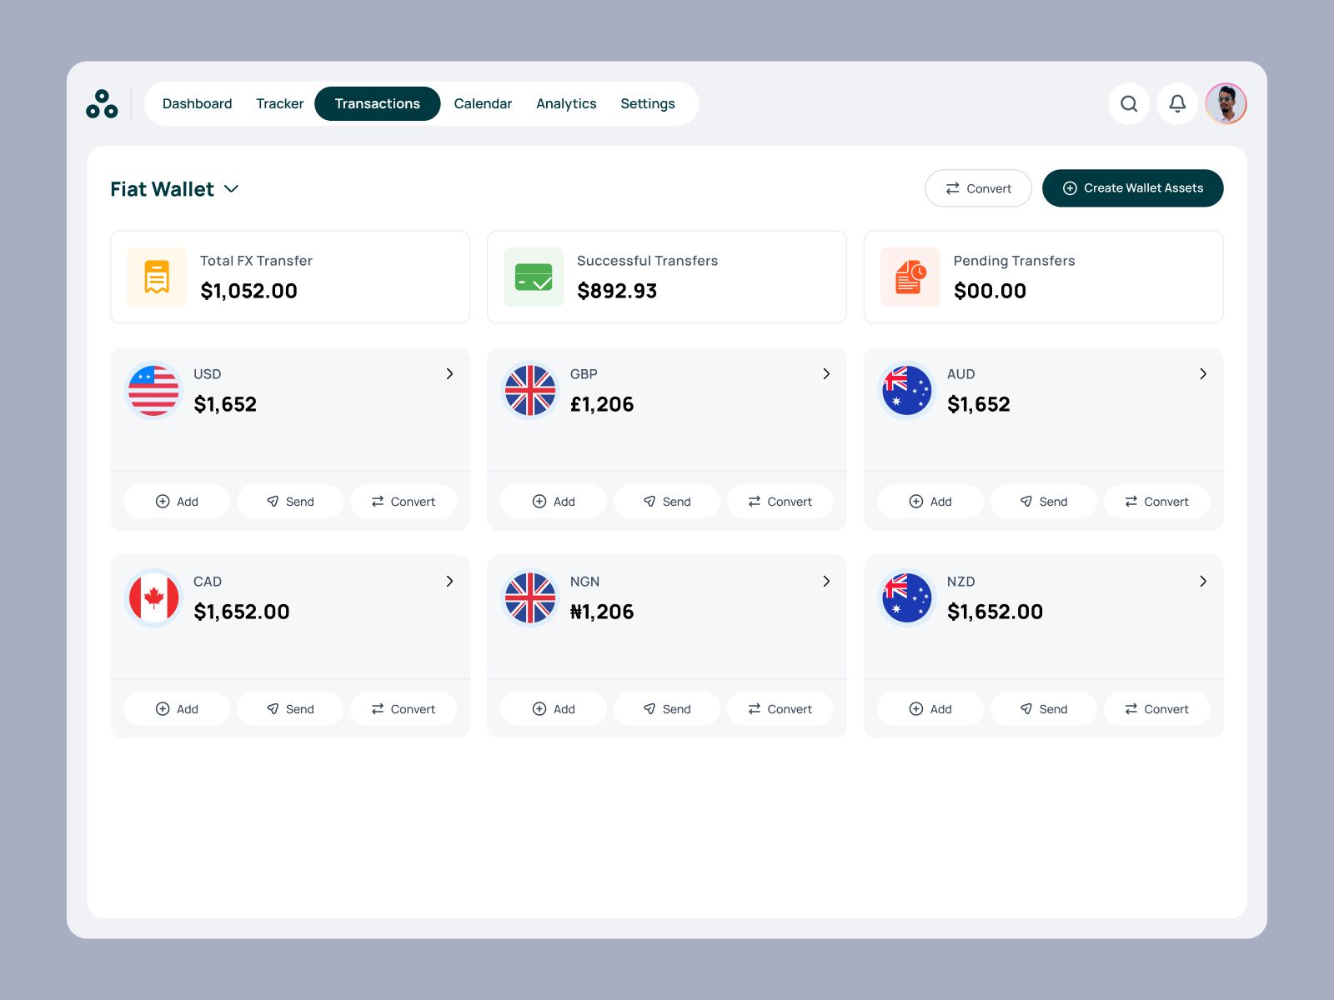Click the Total FX Transfer receipt icon

coord(156,277)
